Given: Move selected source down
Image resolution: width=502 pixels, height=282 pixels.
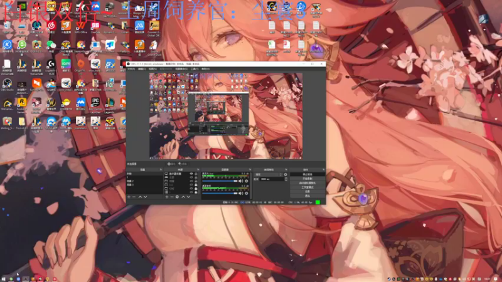Looking at the screenshot, I should (x=188, y=197).
